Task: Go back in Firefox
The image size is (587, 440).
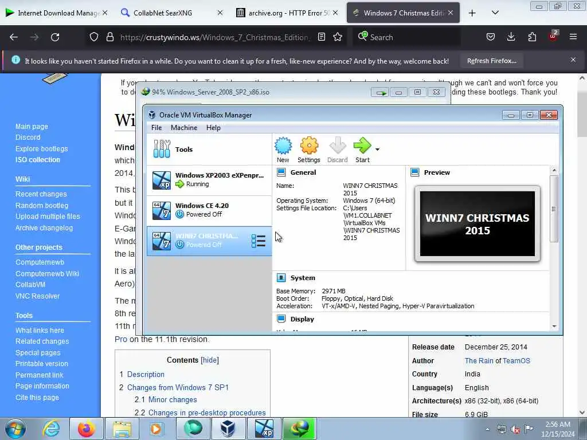Action: coord(14,37)
